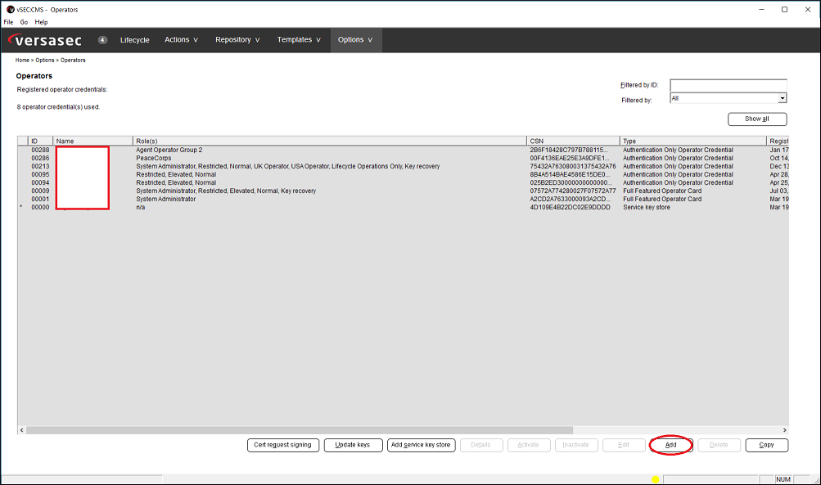This screenshot has width=821, height=485.
Task: Select operator row with ID 00094
Action: 404,182
